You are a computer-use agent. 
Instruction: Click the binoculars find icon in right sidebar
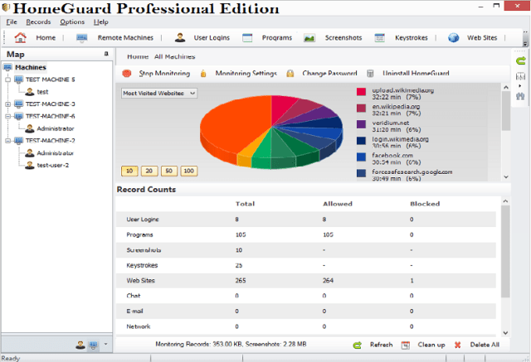coord(520,96)
